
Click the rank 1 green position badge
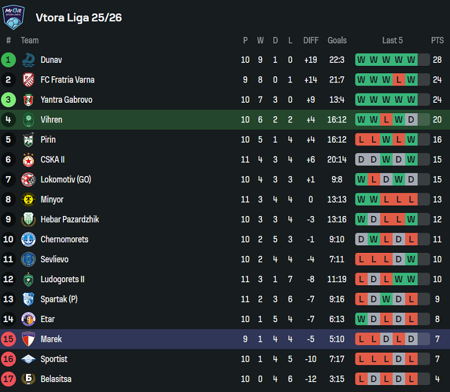(9, 59)
